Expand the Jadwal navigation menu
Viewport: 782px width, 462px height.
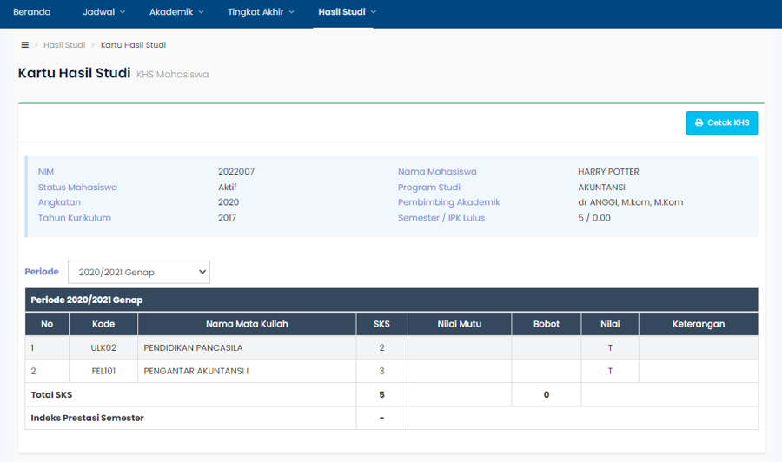104,12
